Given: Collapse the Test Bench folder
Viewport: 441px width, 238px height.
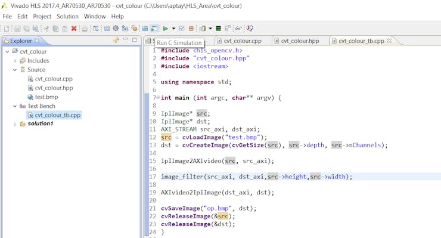Looking at the screenshot, I should pos(15,106).
